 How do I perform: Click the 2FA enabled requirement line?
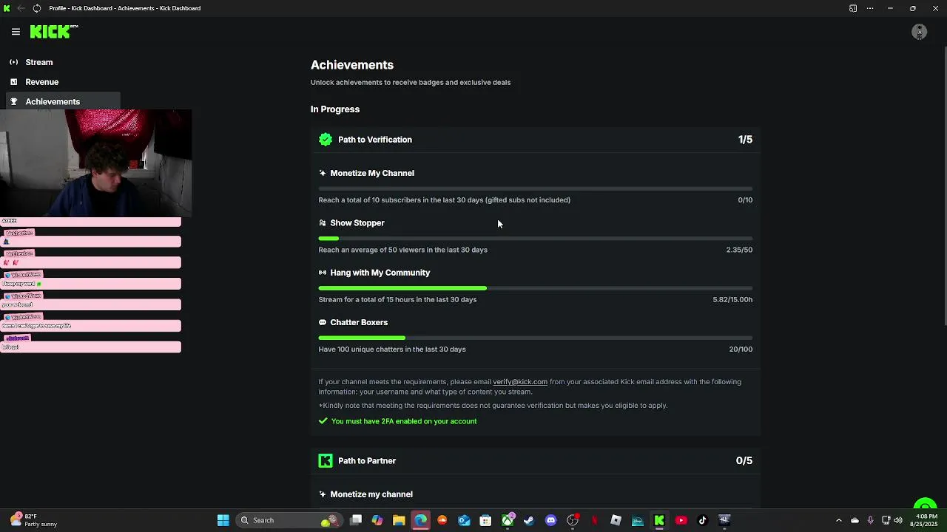397,421
